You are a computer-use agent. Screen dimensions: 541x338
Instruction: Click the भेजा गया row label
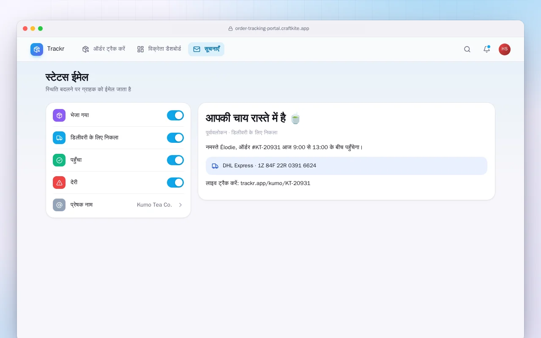[x=79, y=115]
